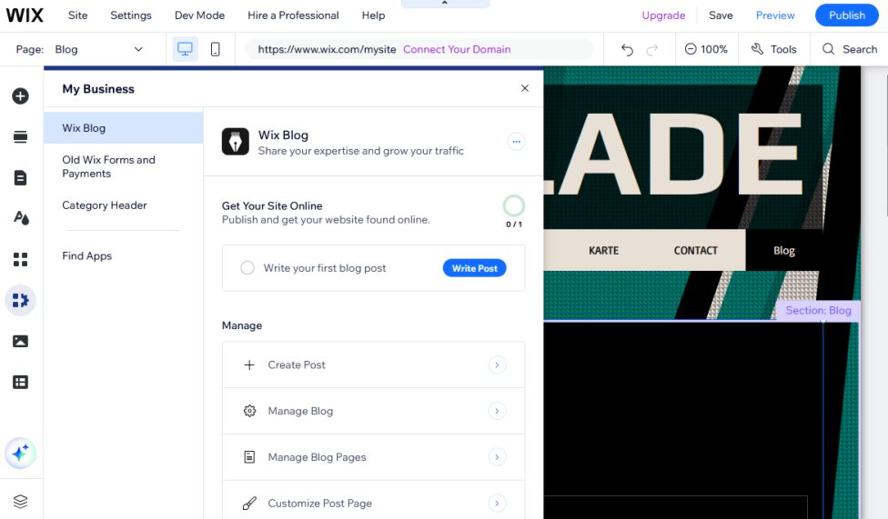This screenshot has width=888, height=519.
Task: Launch the AI assistant sparkle icon
Action: [20, 454]
